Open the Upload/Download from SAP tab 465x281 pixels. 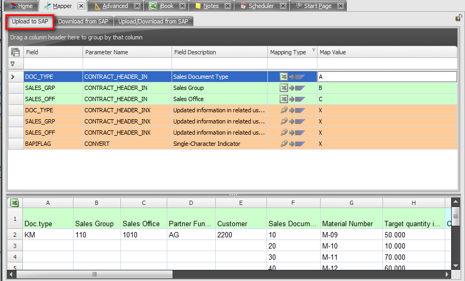(153, 21)
